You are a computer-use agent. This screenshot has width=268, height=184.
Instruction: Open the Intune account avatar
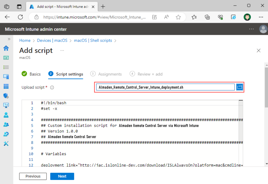tap(263, 29)
